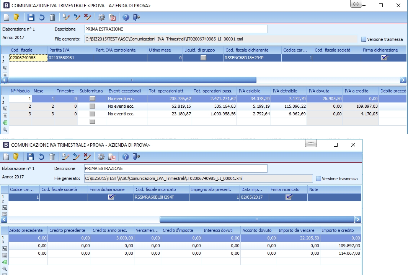This screenshot has width=408, height=275.
Task: Enable Subfornitura checkbox for Modulo 2
Action: point(92,106)
